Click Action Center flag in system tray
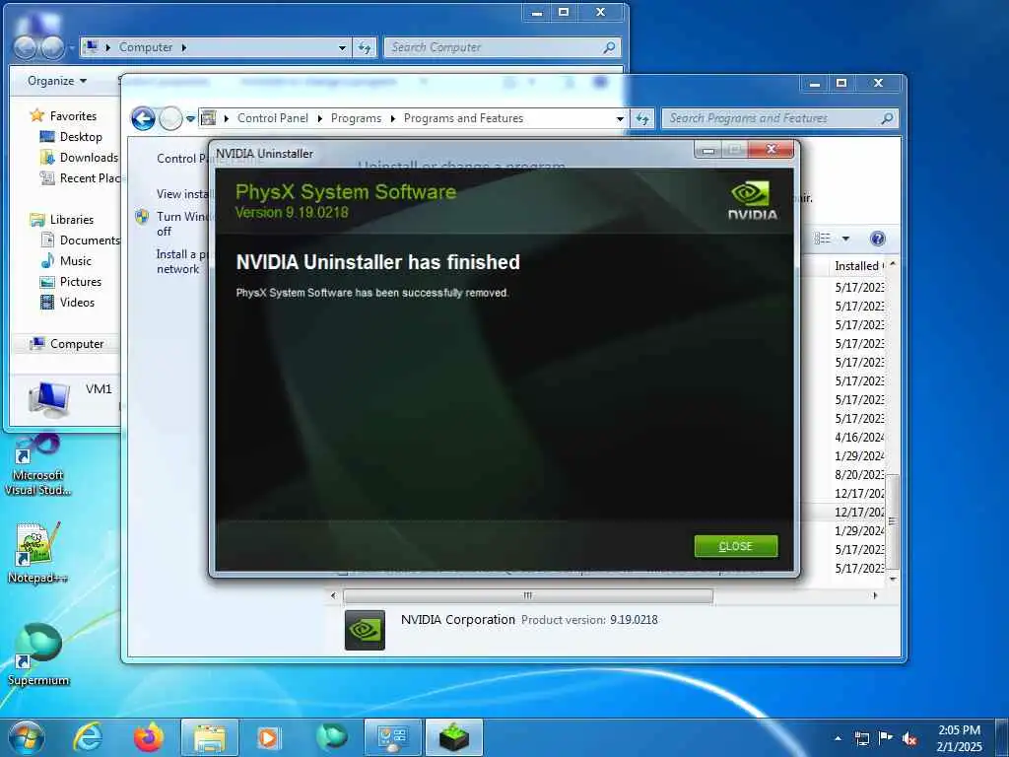 [886, 738]
